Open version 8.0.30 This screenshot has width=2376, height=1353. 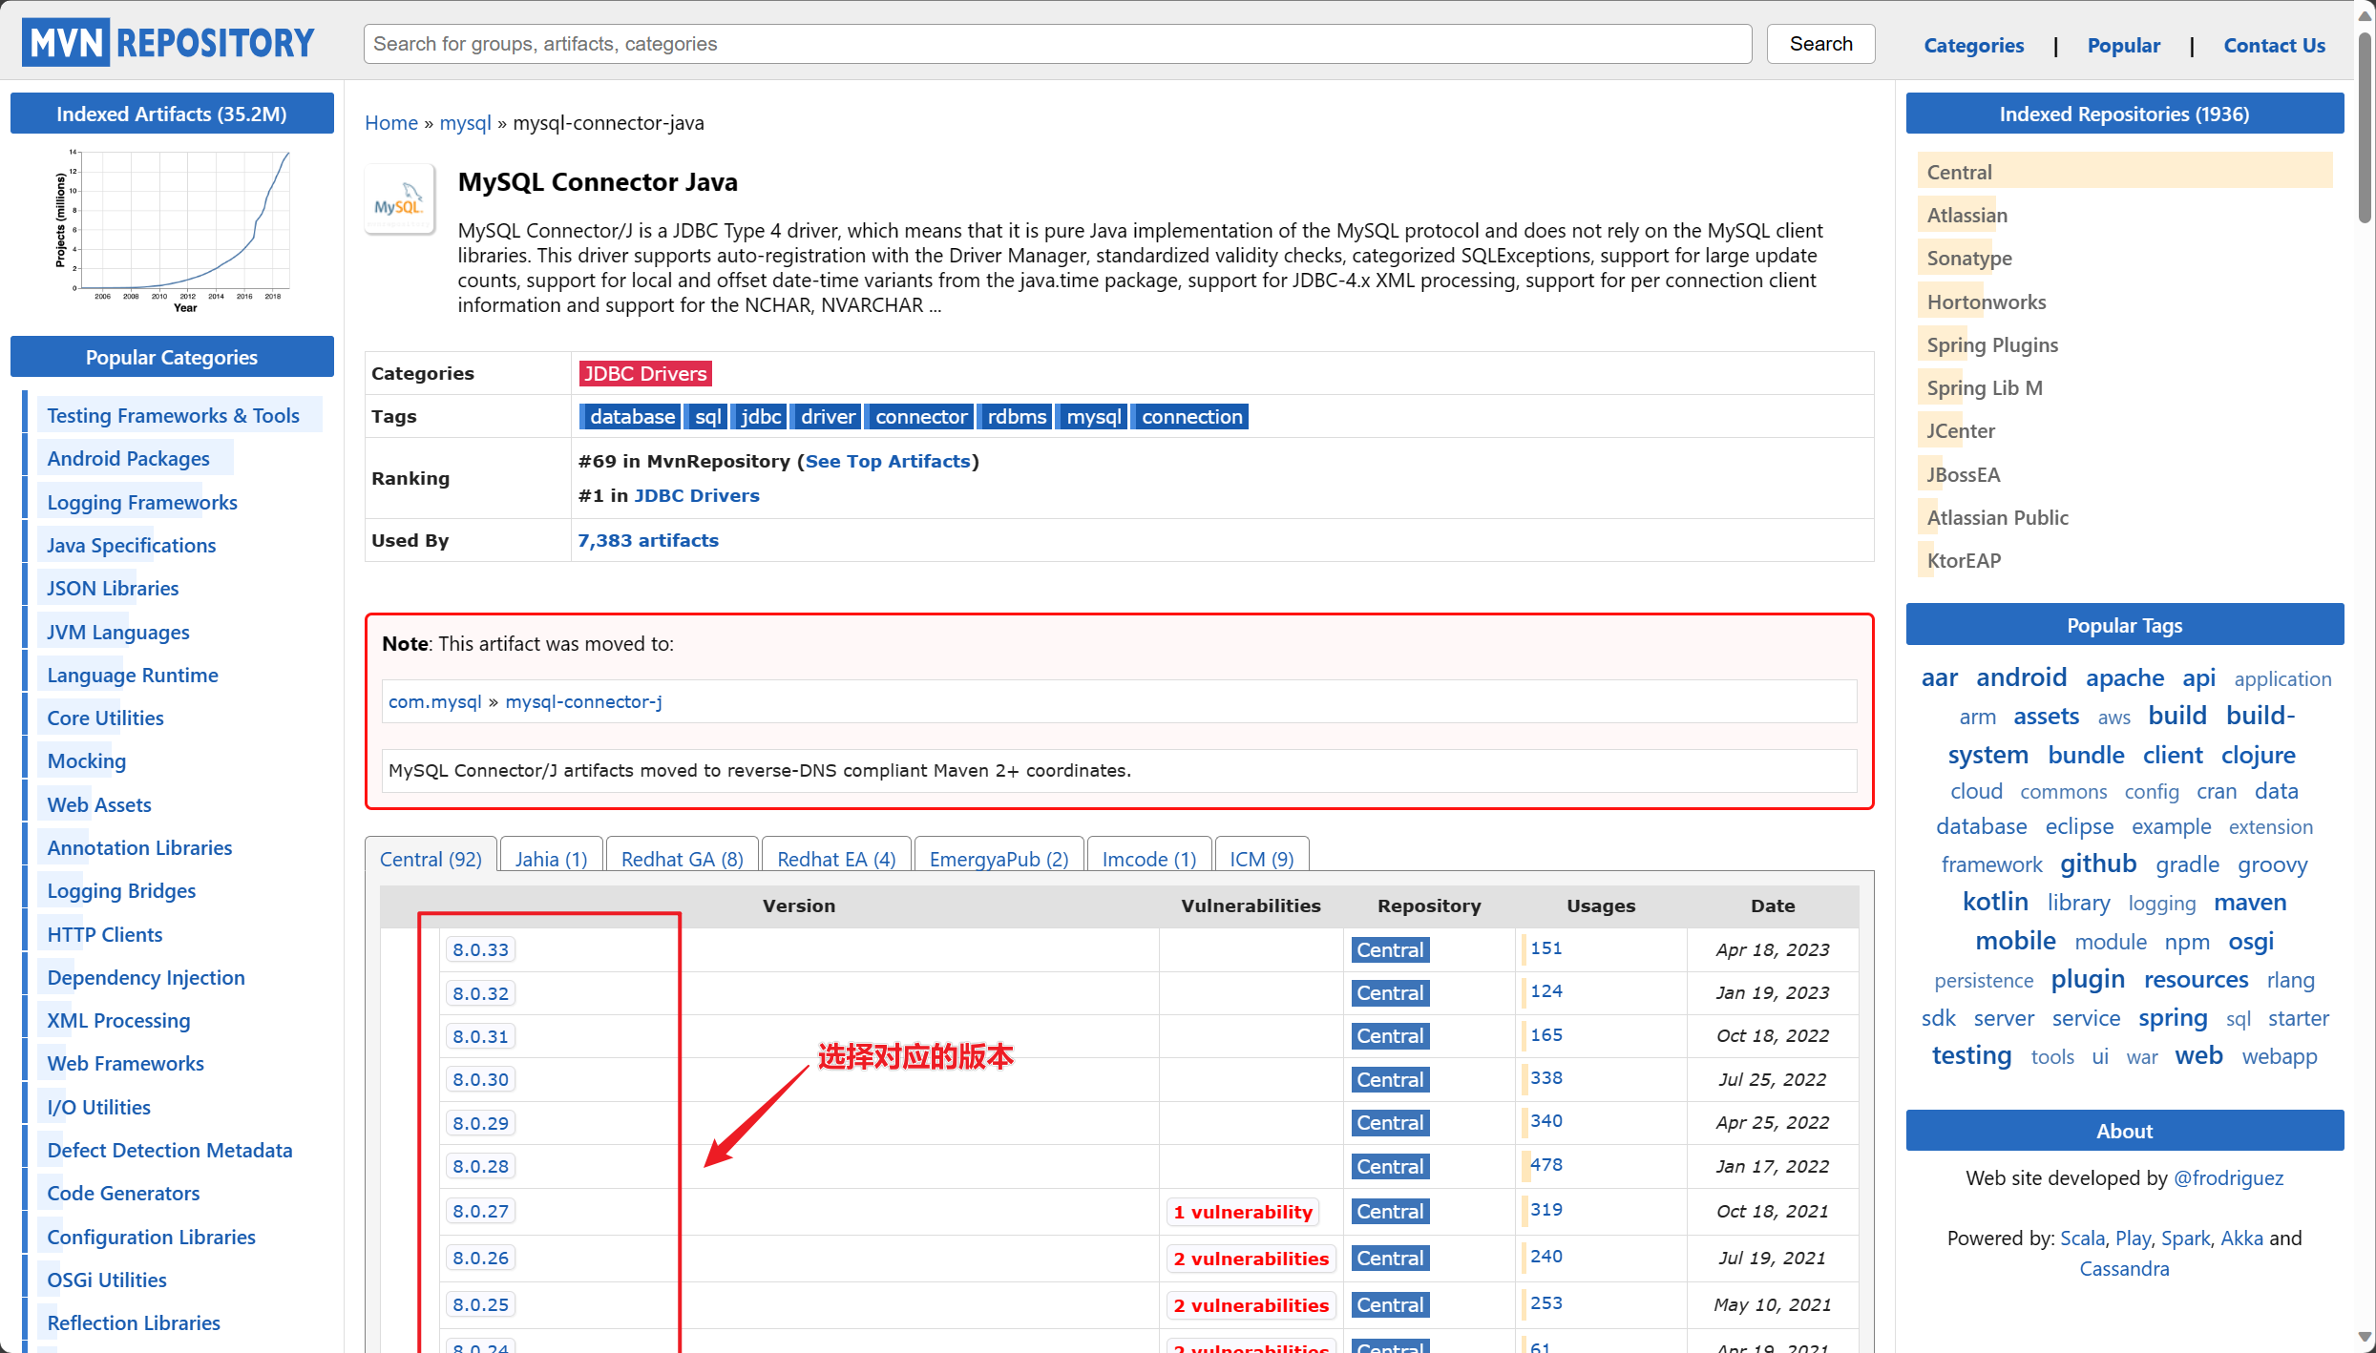[480, 1079]
